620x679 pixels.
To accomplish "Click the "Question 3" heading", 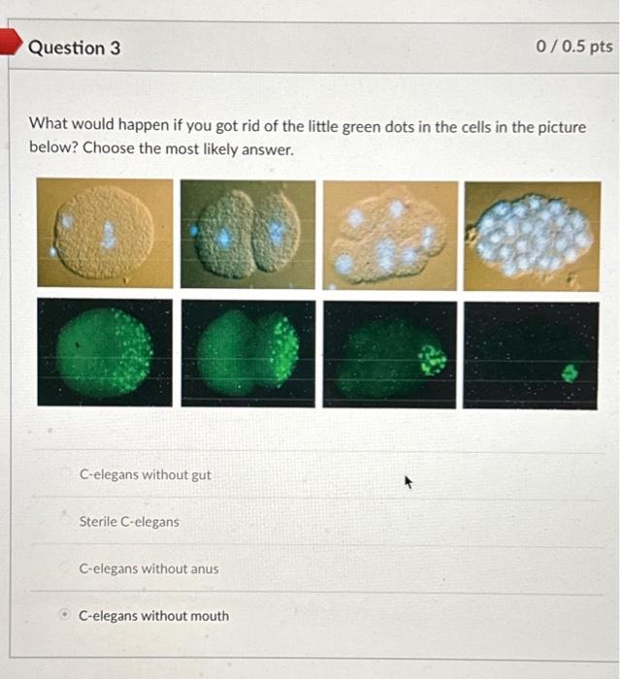I will pyautogui.click(x=74, y=48).
